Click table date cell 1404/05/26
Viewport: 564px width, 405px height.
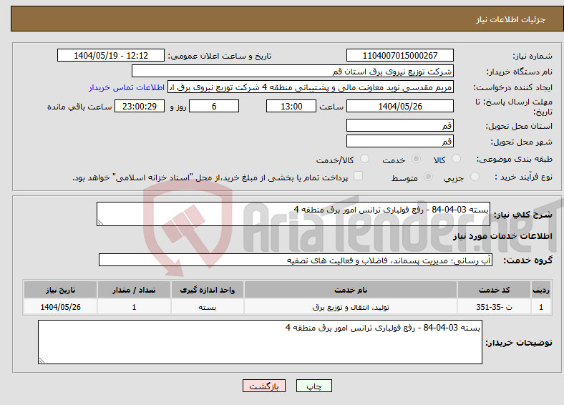pos(60,307)
